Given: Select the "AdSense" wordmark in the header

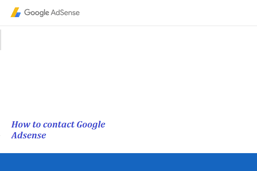Looking at the screenshot, I should [x=65, y=12].
